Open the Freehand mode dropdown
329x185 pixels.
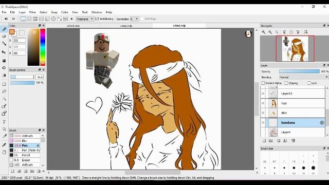pos(85,19)
